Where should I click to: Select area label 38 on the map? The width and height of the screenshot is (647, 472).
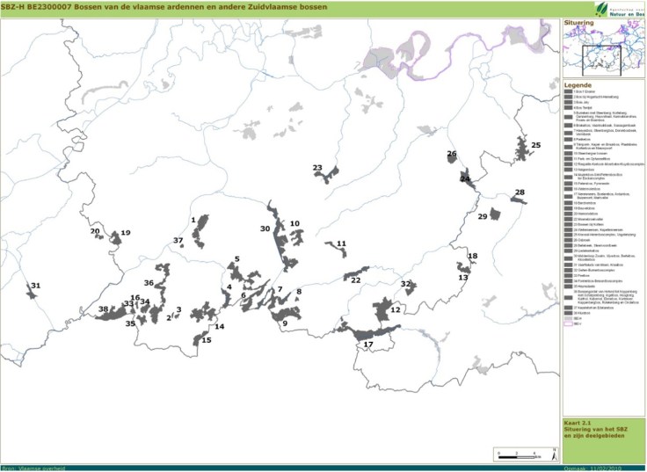tap(103, 309)
